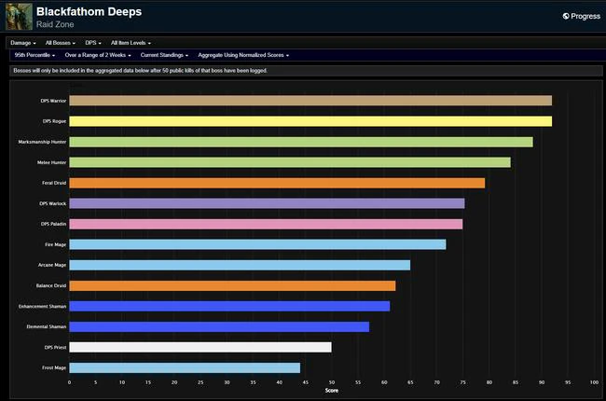The image size is (606, 401).
Task: Click the Frost Mage label
Action: [54, 367]
